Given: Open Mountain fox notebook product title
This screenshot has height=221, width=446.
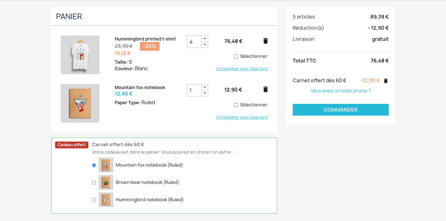Looking at the screenshot, I should coord(140,88).
